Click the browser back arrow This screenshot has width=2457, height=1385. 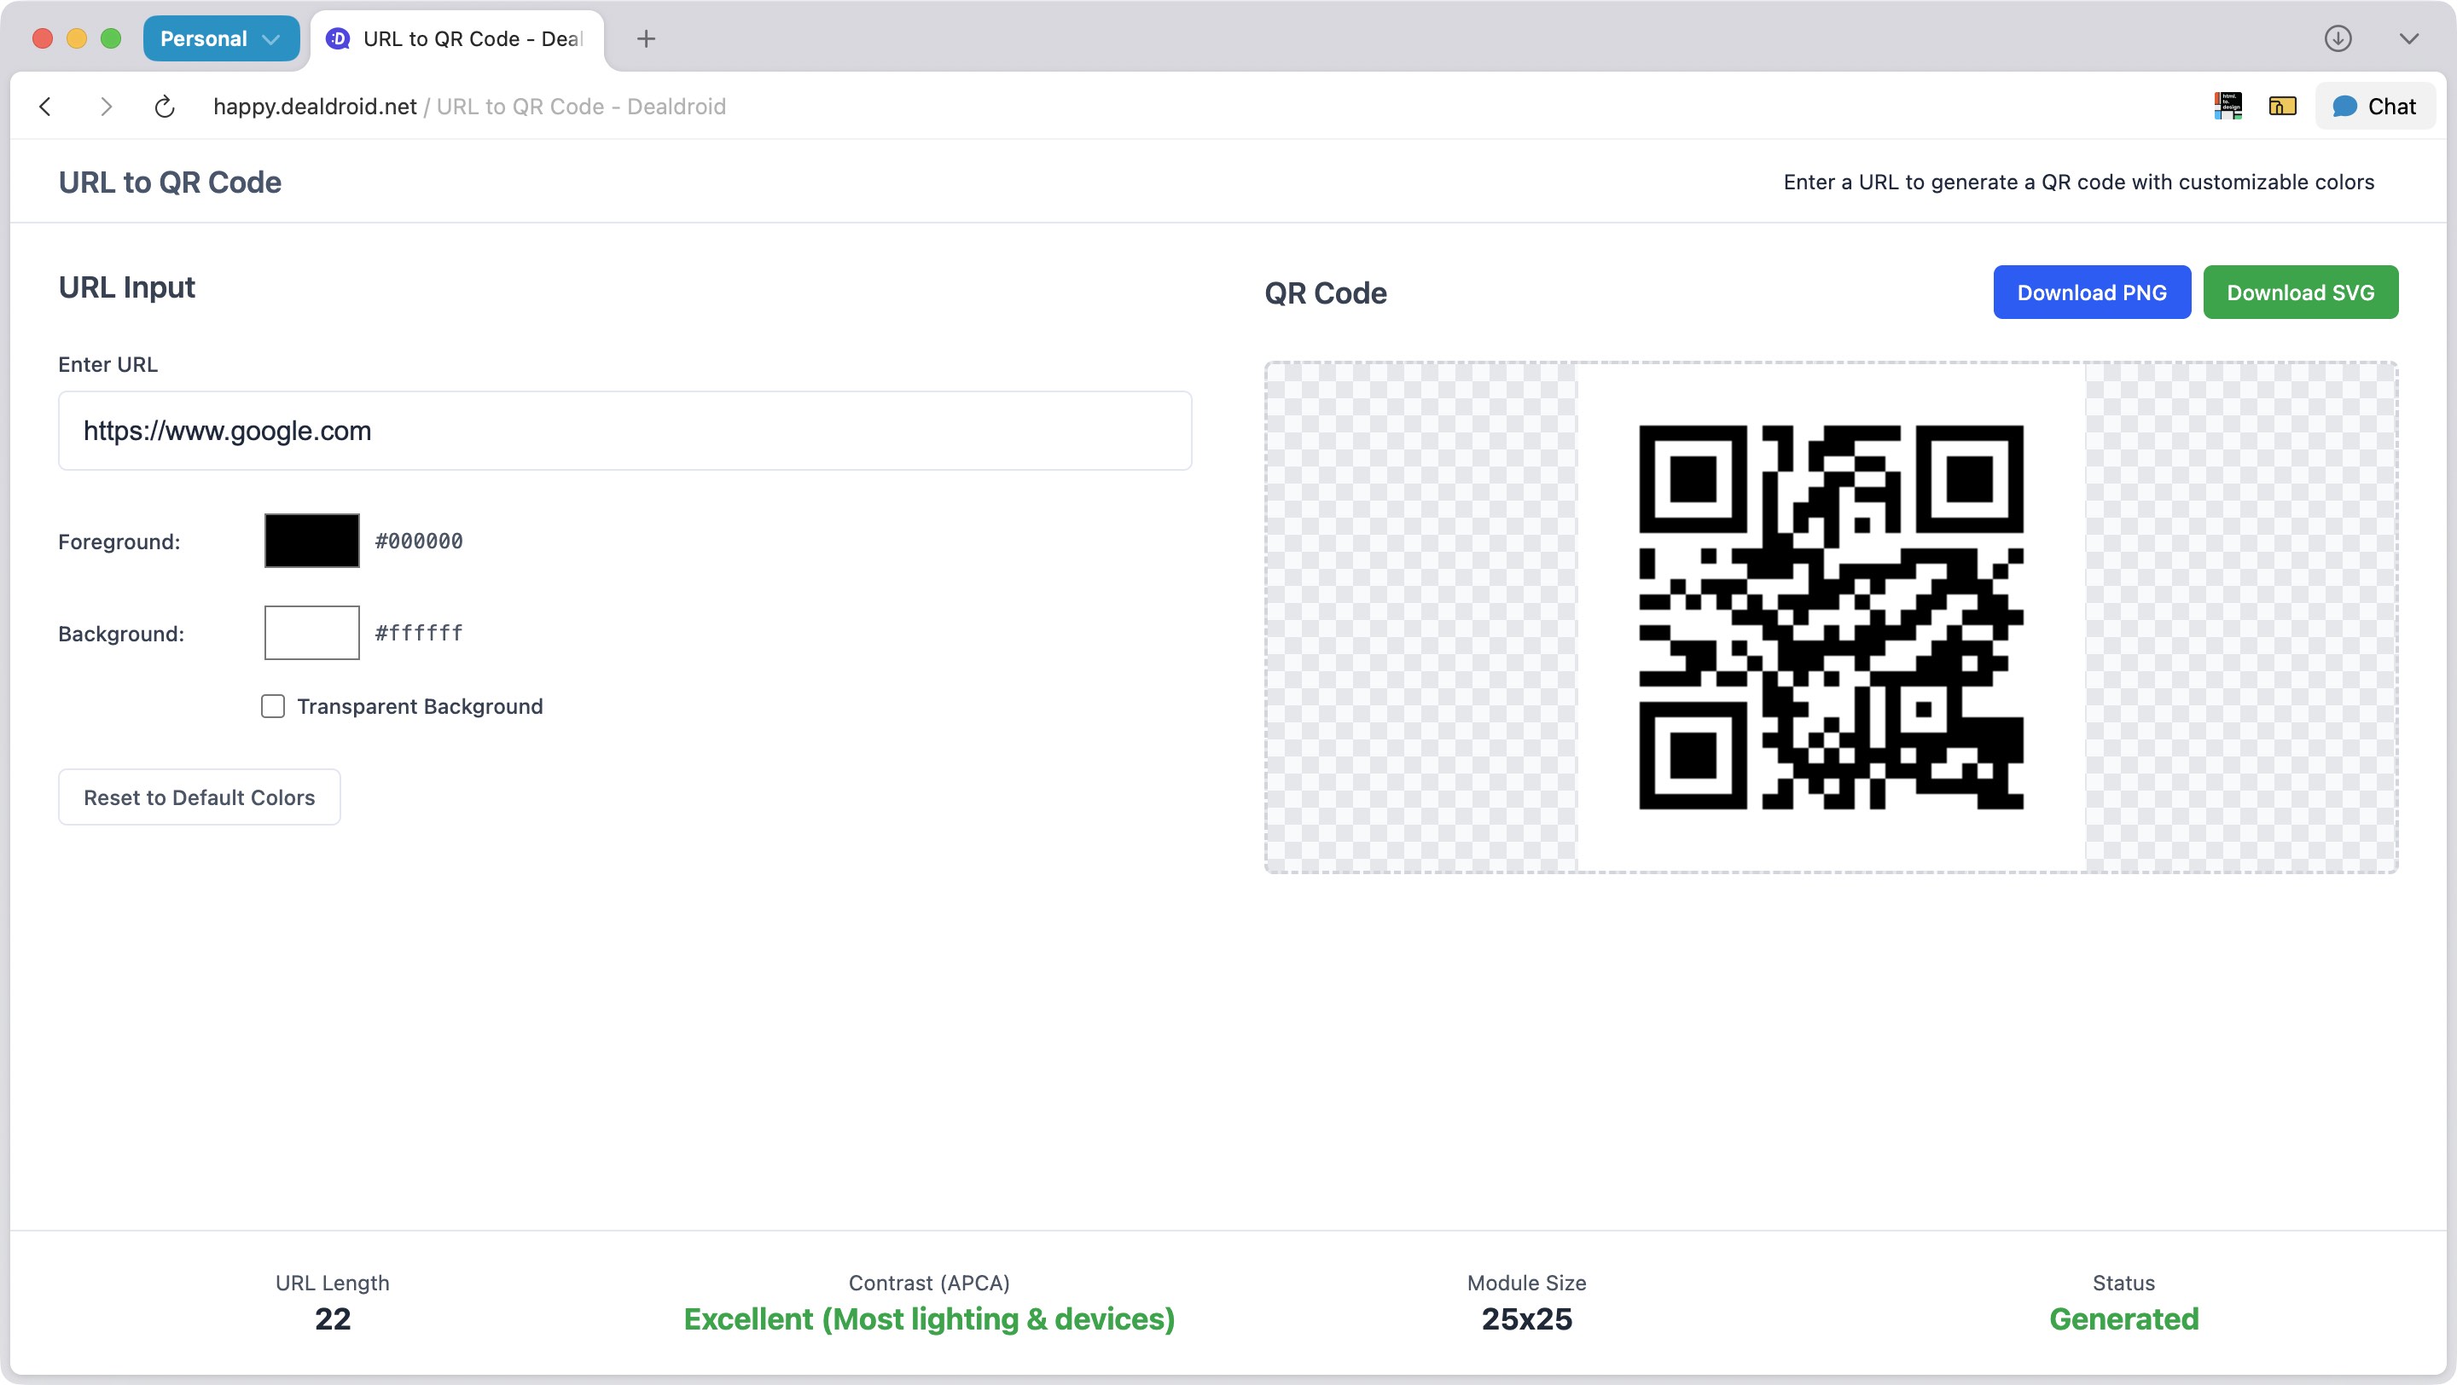[x=45, y=107]
